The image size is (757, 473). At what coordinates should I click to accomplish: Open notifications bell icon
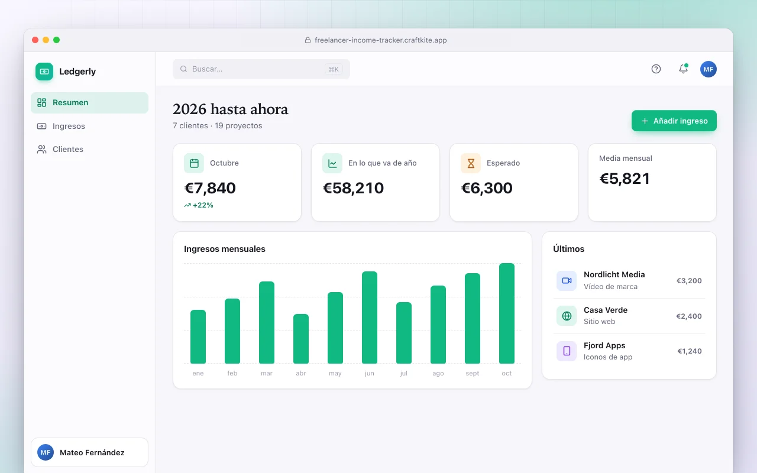pos(683,69)
